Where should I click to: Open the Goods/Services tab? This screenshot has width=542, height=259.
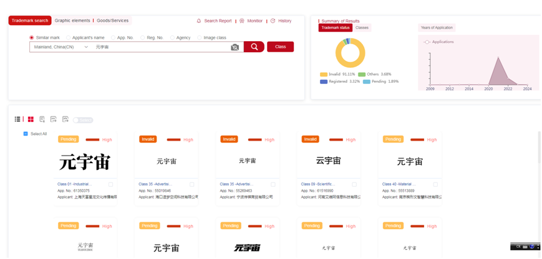(x=112, y=21)
